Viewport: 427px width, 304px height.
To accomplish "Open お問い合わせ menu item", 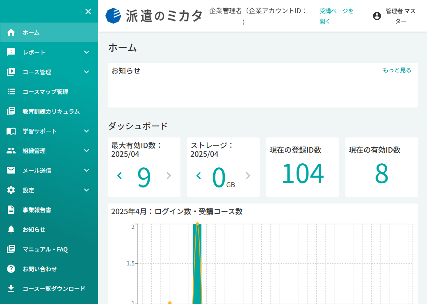I will (x=49, y=269).
